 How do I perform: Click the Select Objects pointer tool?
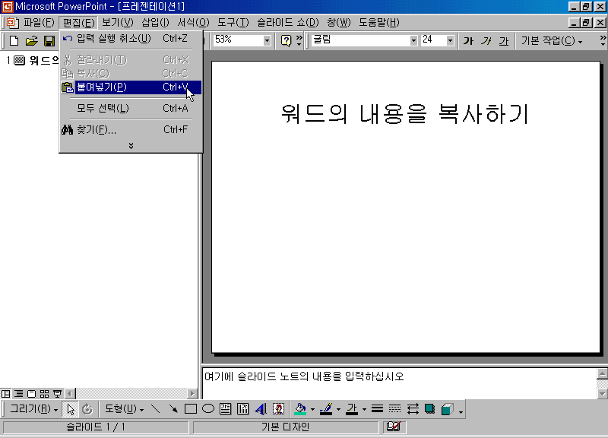(x=70, y=409)
